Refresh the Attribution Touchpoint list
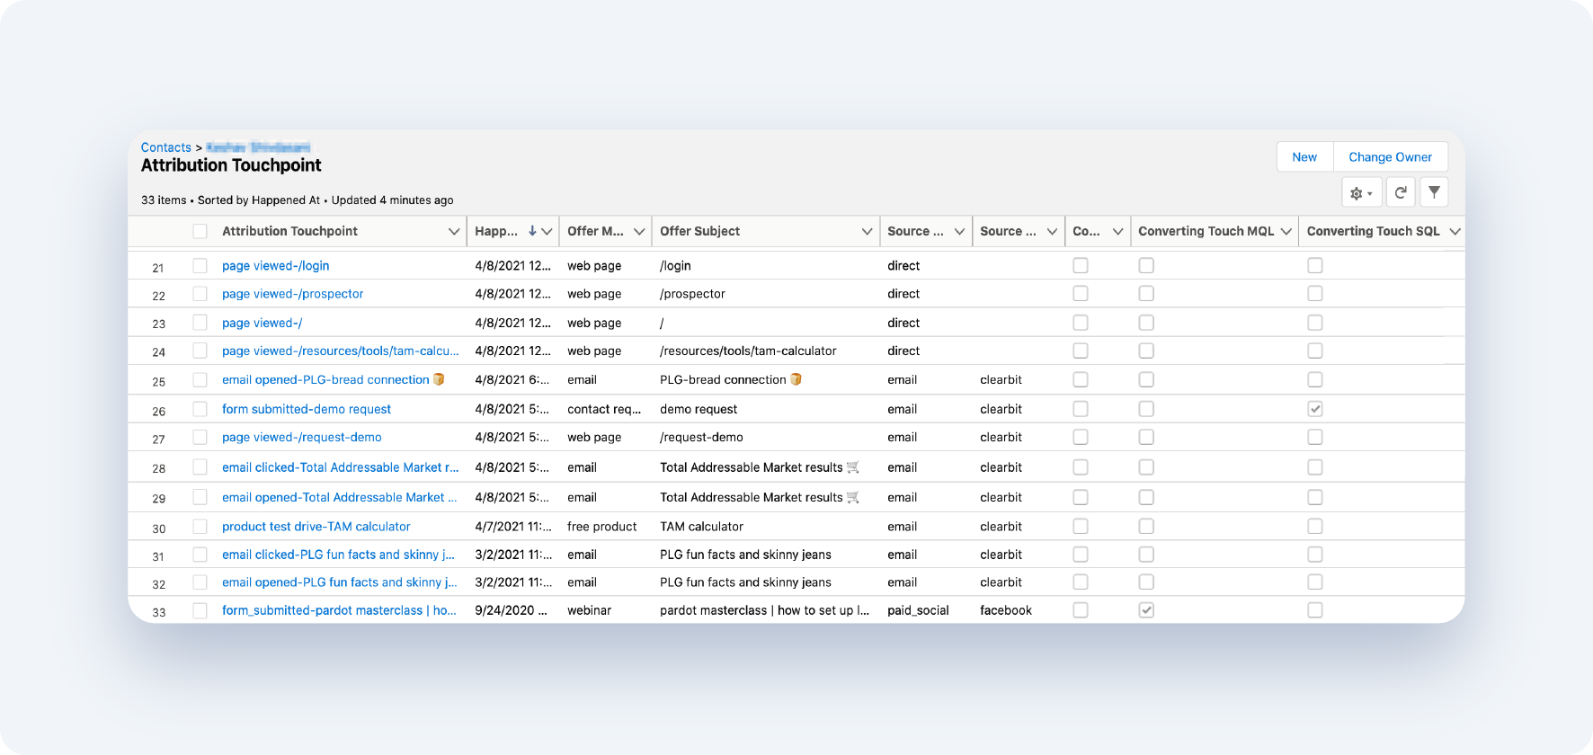1593x755 pixels. click(1401, 192)
